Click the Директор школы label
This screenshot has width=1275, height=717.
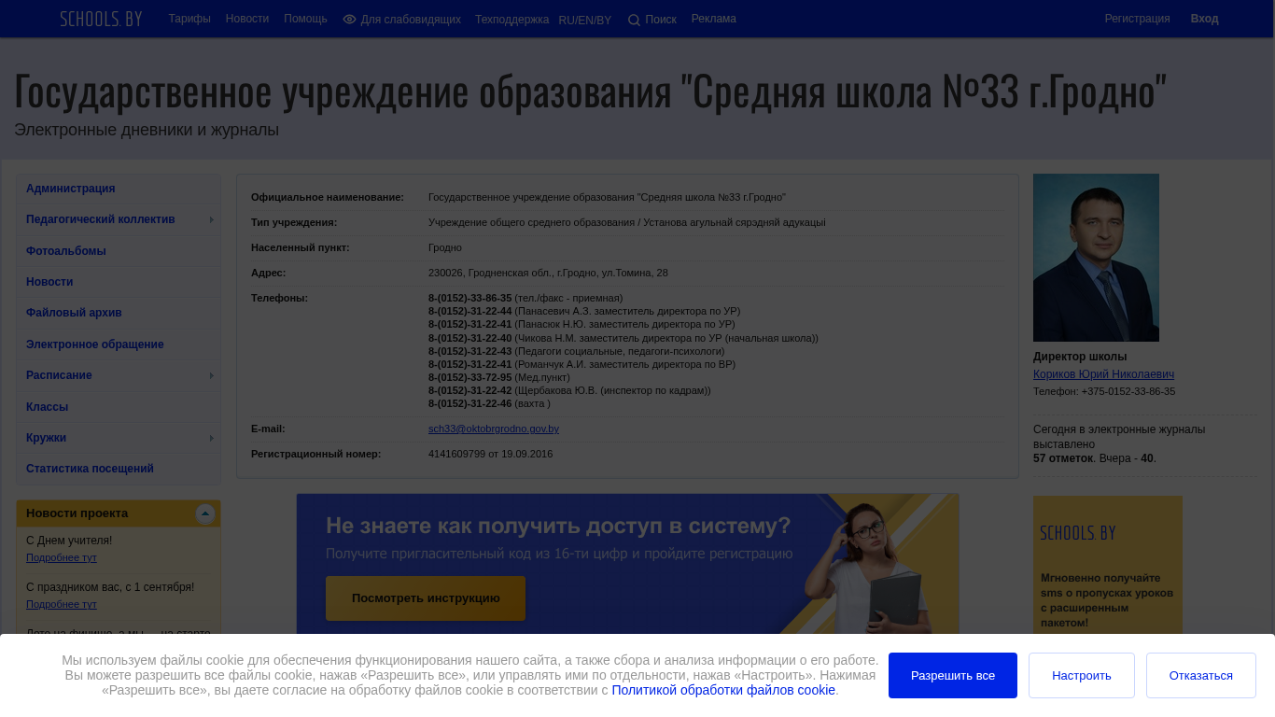coord(1080,357)
